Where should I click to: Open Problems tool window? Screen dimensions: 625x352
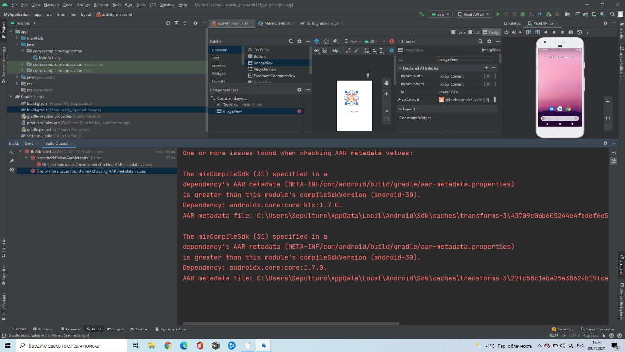pyautogui.click(x=43, y=329)
